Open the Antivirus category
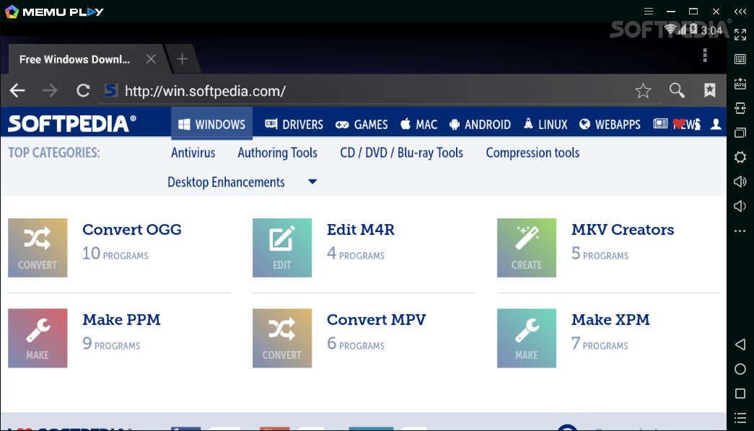 pyautogui.click(x=193, y=153)
